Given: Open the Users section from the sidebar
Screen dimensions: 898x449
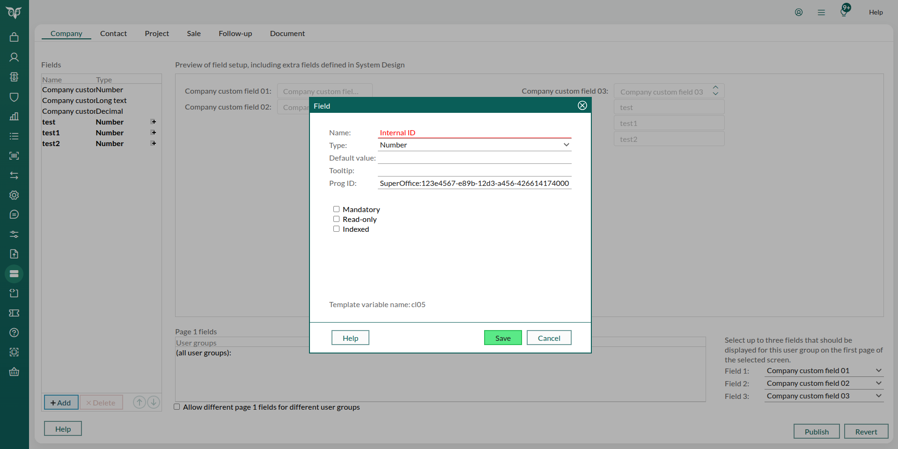Looking at the screenshot, I should [x=14, y=57].
